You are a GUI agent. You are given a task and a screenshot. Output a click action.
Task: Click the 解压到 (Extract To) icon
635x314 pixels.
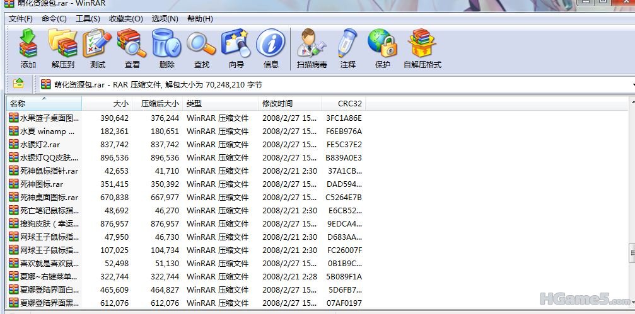click(62, 48)
